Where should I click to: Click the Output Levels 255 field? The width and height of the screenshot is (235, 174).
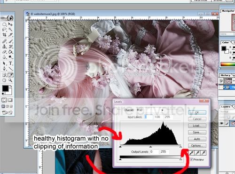coord(164,151)
